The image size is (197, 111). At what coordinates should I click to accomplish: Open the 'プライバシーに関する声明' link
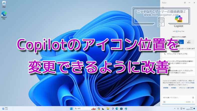(186, 88)
